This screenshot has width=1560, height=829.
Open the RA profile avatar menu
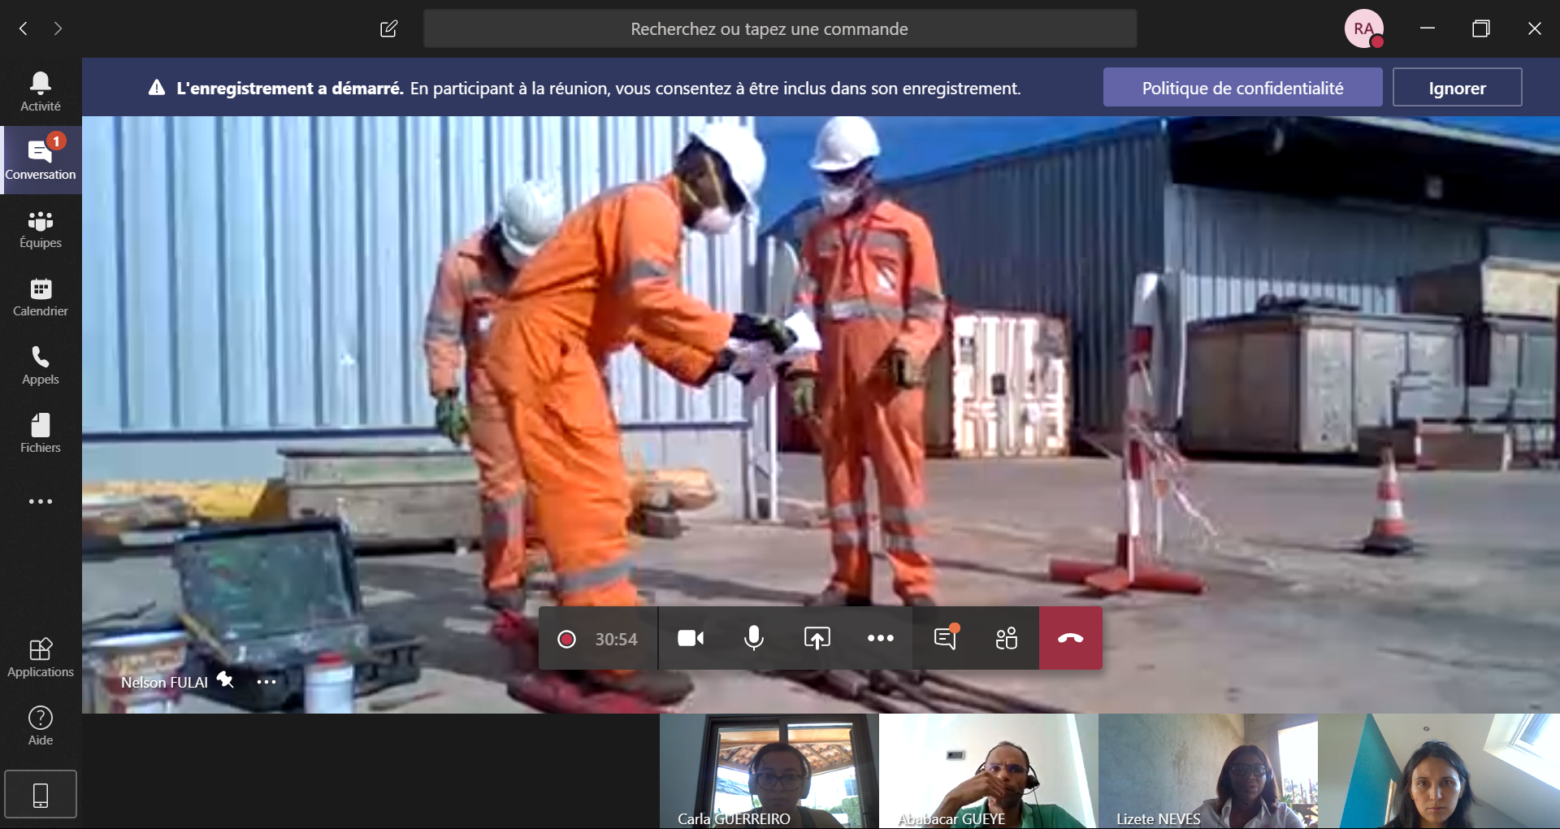pos(1364,29)
